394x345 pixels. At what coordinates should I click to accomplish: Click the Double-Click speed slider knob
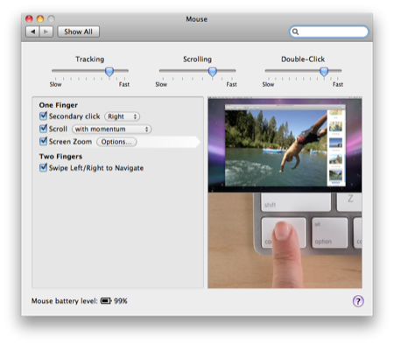(324, 72)
